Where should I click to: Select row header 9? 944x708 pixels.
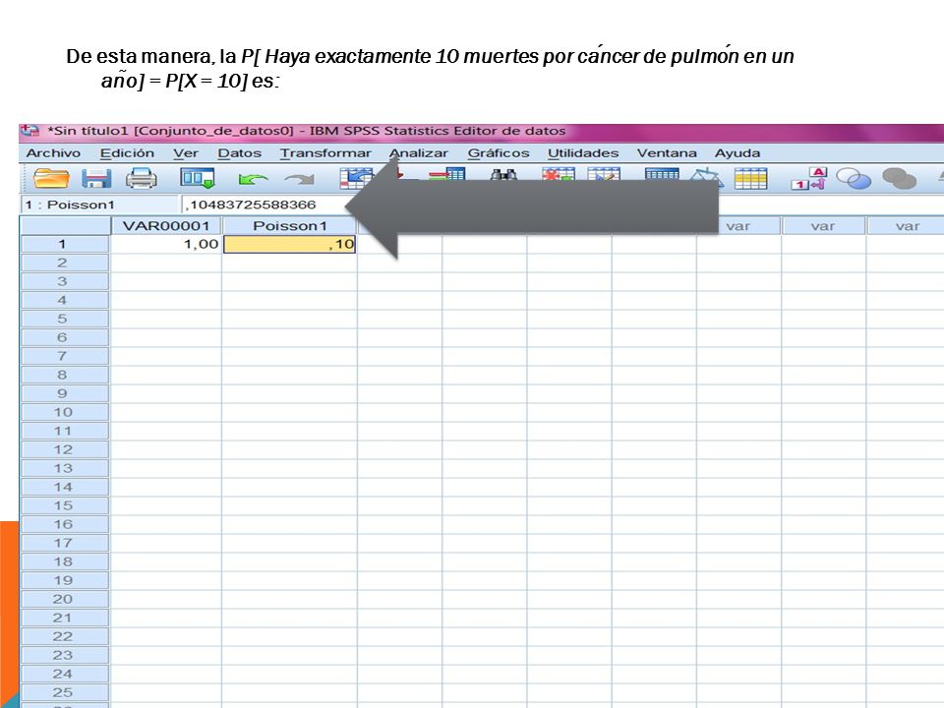click(65, 393)
